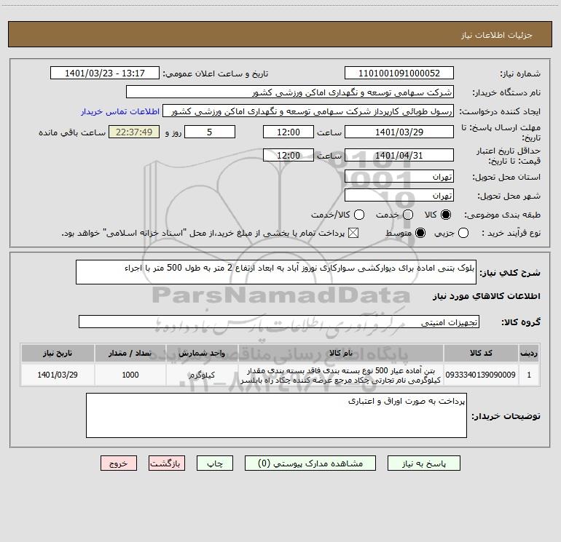Click the بازگشت back button

pyautogui.click(x=167, y=463)
